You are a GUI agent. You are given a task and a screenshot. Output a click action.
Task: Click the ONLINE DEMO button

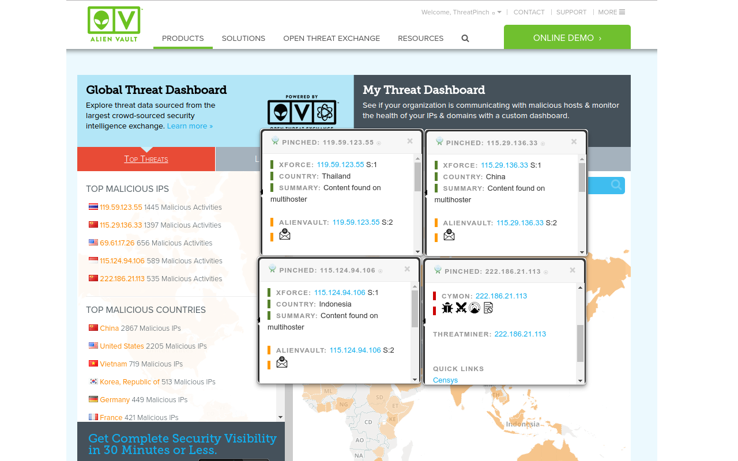(567, 38)
